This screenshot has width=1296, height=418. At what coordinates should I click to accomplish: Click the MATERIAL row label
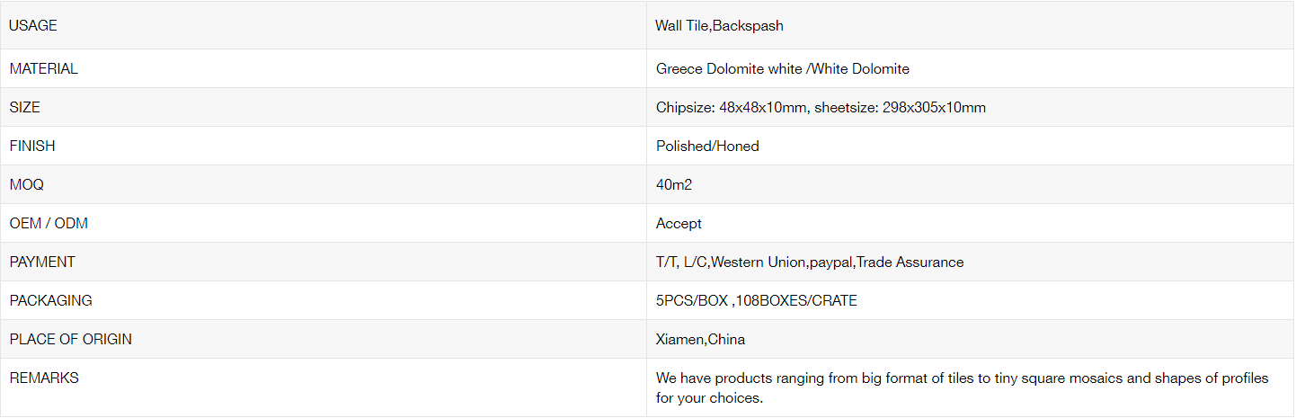(43, 68)
